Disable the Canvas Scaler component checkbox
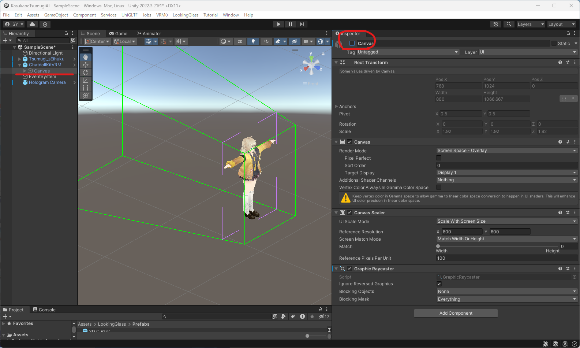580x348 pixels. pos(349,212)
